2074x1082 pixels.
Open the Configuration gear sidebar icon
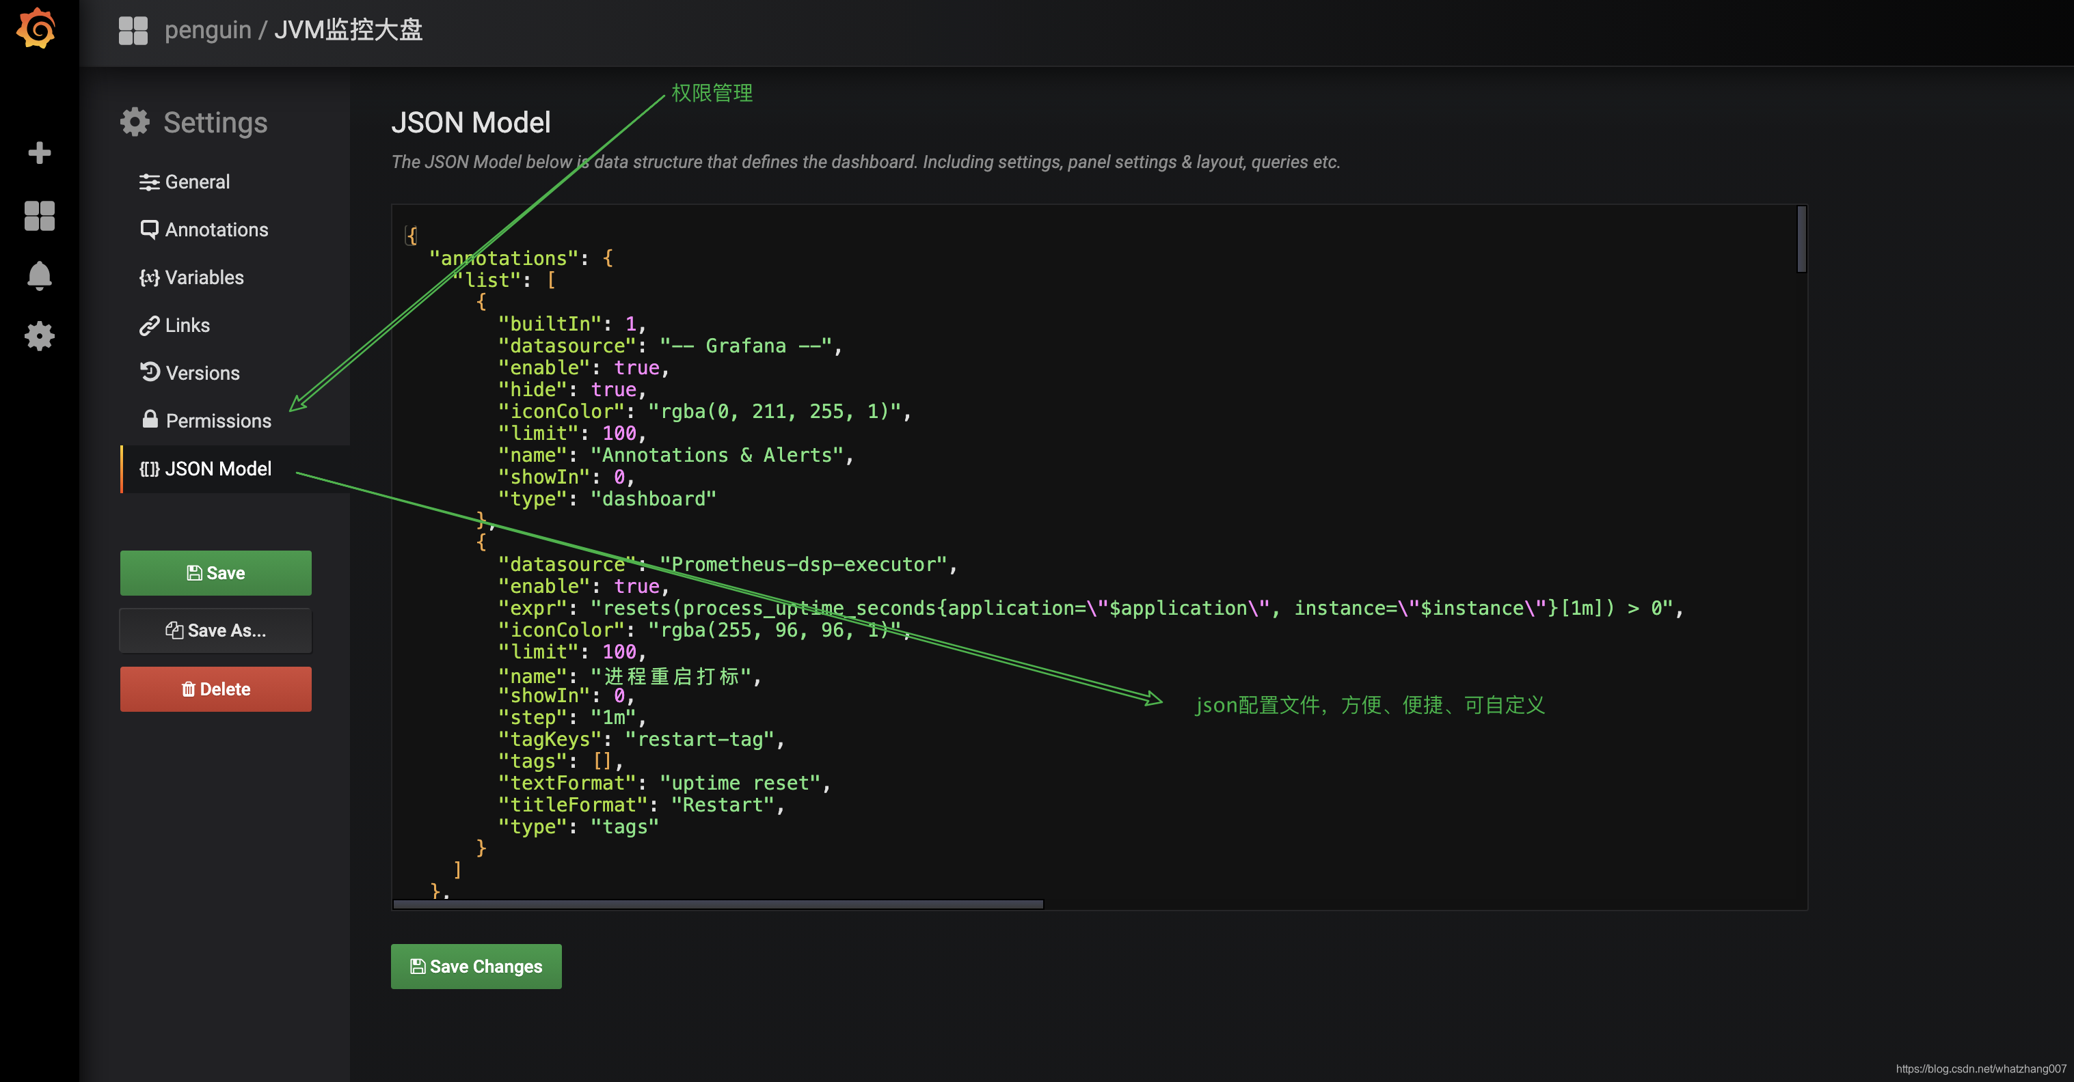[x=39, y=335]
